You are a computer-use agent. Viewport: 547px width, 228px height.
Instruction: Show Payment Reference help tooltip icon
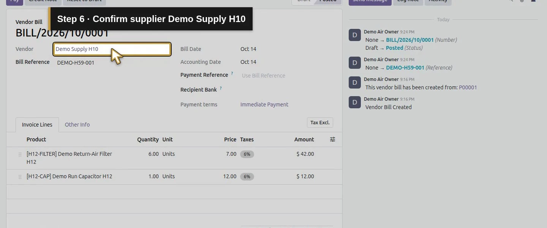232,74
